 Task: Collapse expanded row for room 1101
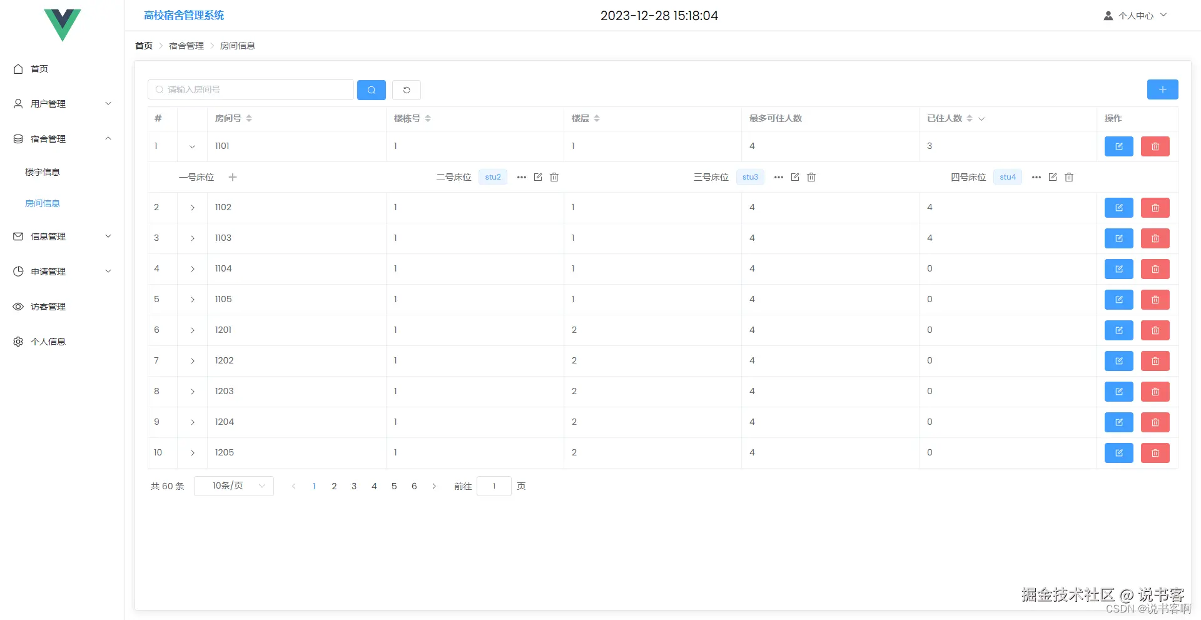pyautogui.click(x=192, y=146)
